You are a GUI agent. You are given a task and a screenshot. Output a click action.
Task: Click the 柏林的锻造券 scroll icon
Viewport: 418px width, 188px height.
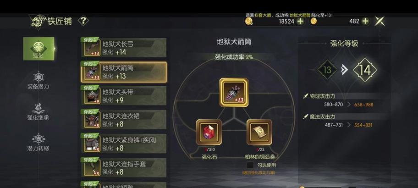pos(259,132)
